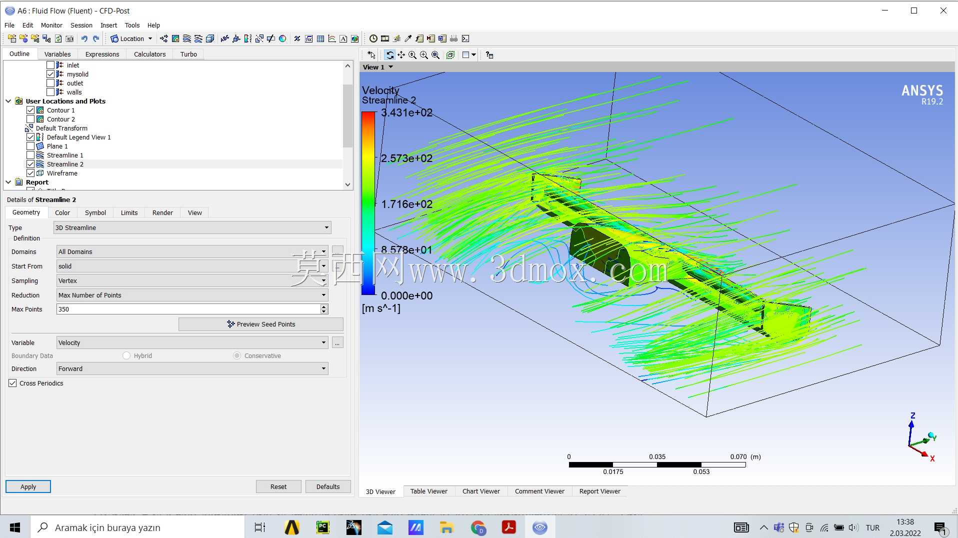
Task: Click the Max Points stepper arrows
Action: [x=324, y=309]
